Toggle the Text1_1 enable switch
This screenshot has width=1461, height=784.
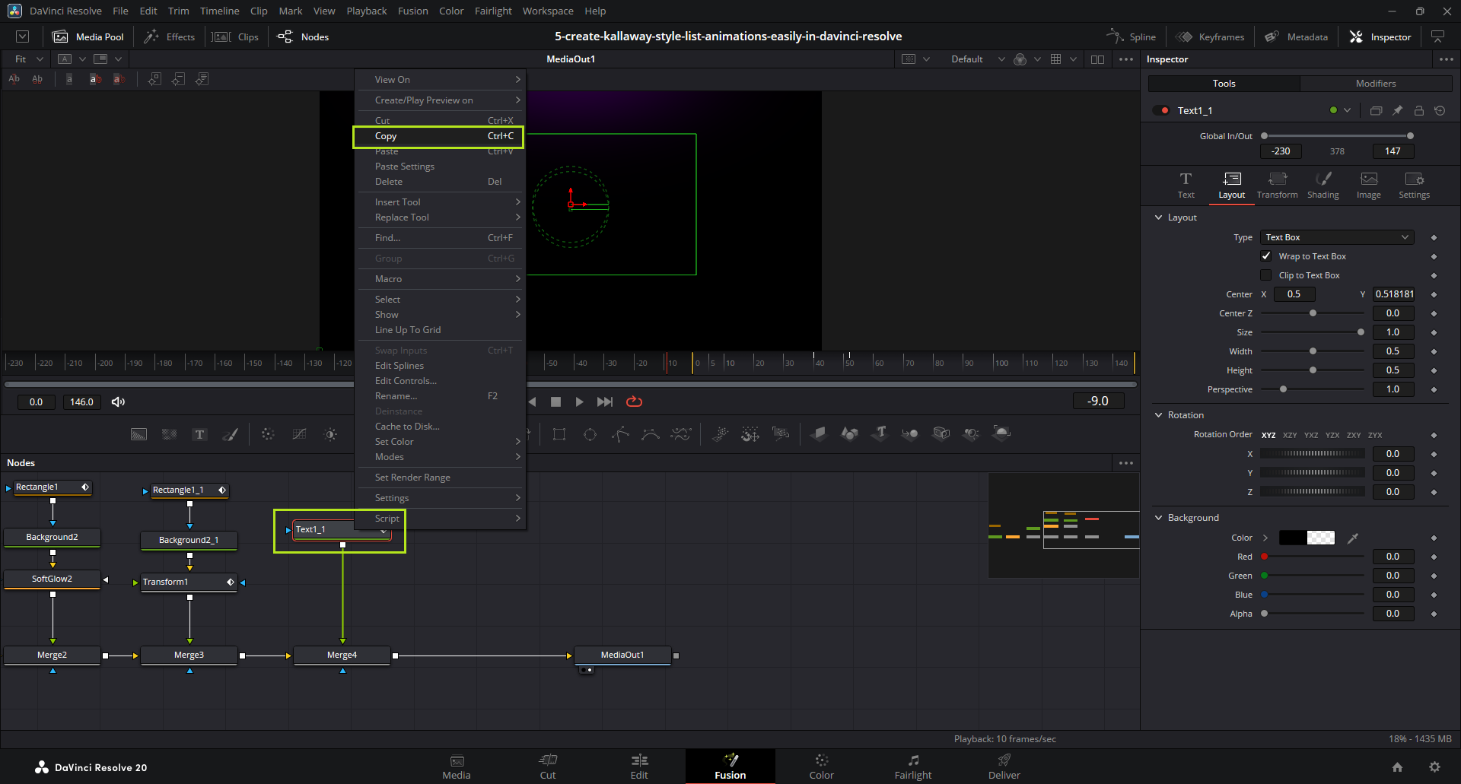[1161, 110]
